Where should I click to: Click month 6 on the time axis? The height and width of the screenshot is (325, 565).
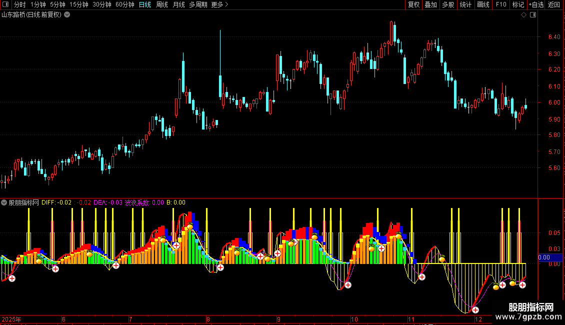[x=63, y=319]
